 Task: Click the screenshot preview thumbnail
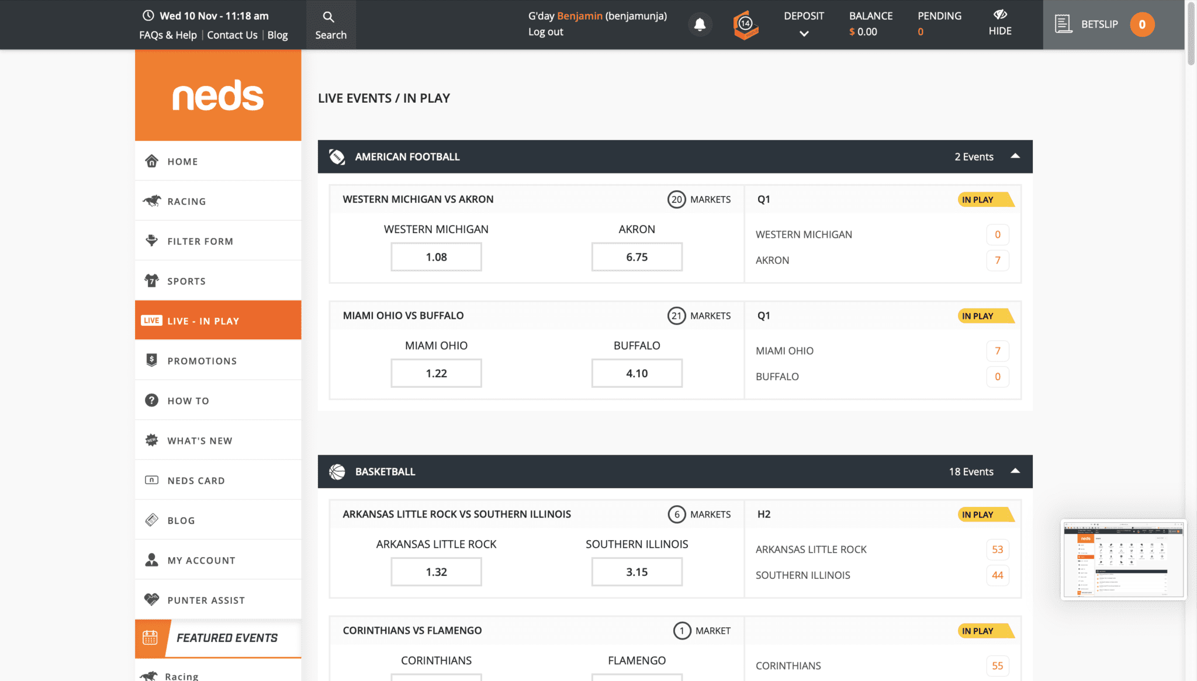pos(1123,559)
